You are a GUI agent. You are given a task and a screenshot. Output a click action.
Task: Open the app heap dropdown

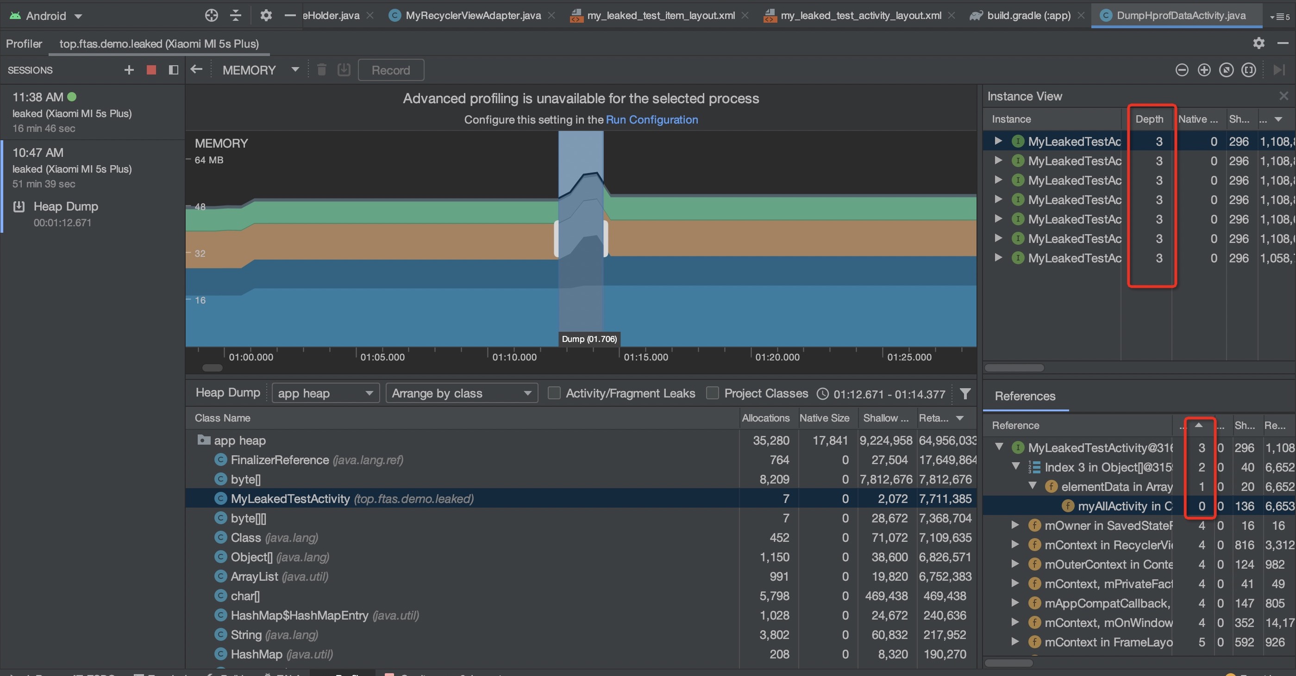tap(325, 393)
